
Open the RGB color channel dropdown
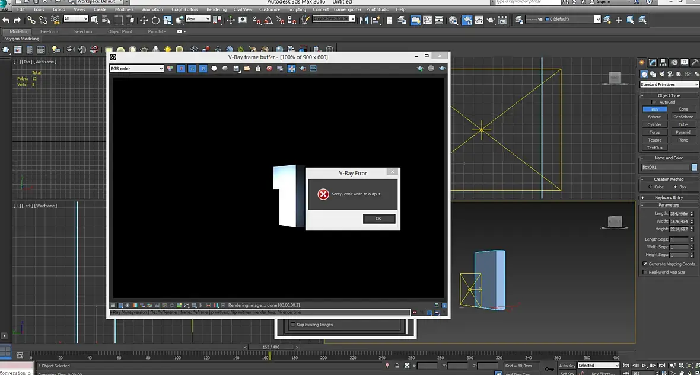tap(136, 69)
